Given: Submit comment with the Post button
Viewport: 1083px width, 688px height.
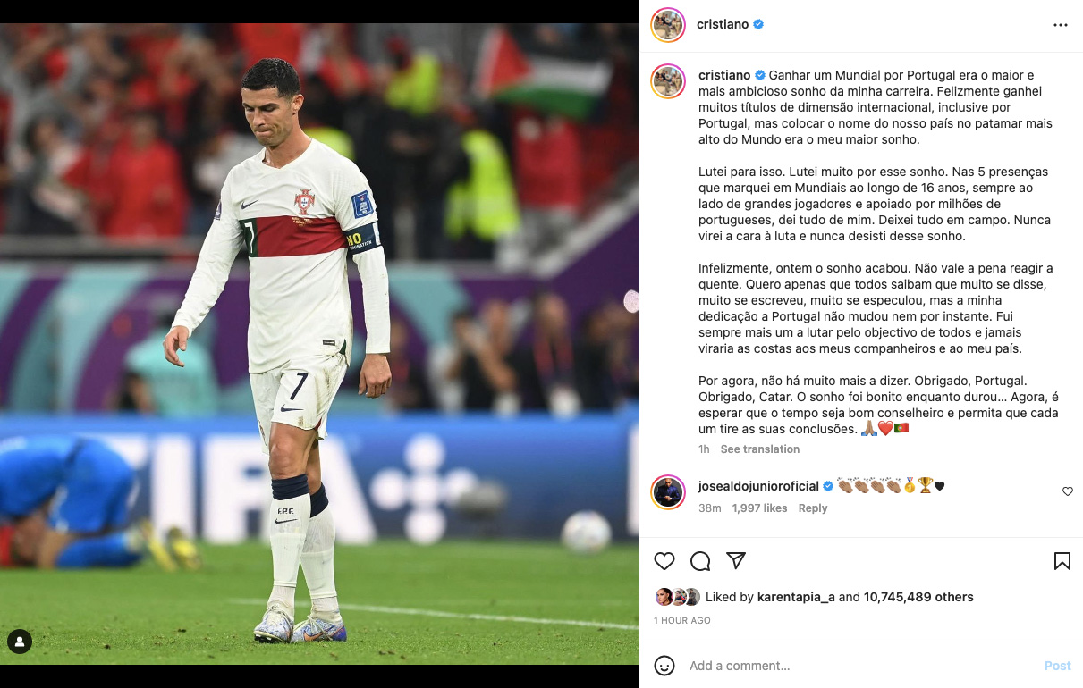Looking at the screenshot, I should tap(1057, 666).
